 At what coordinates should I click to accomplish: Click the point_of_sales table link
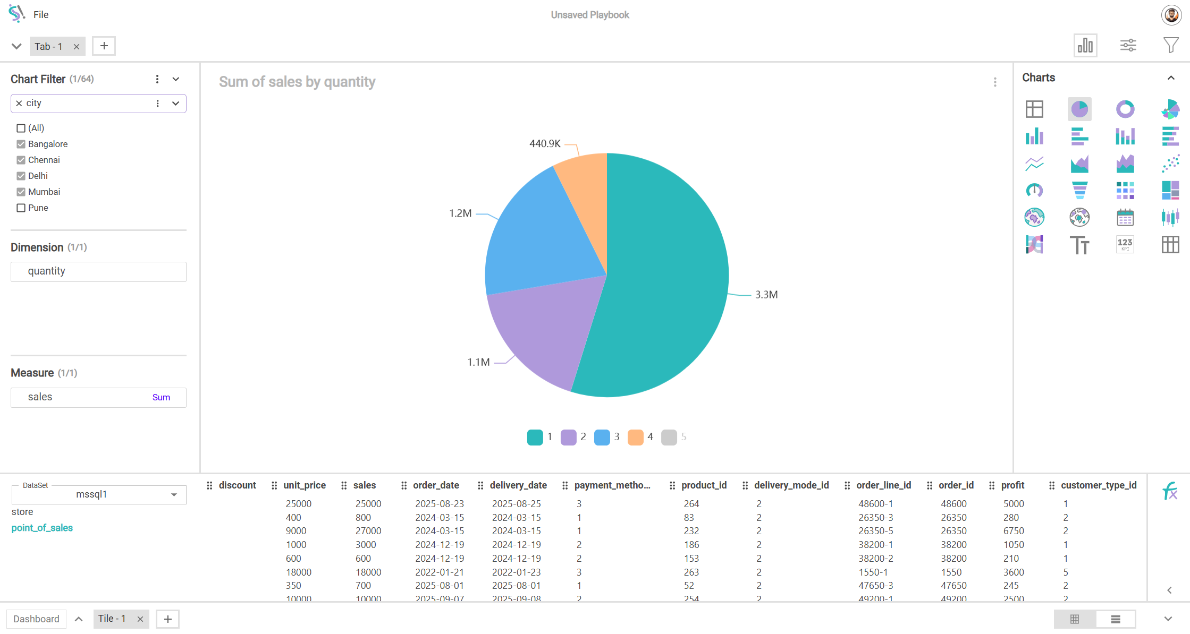42,528
